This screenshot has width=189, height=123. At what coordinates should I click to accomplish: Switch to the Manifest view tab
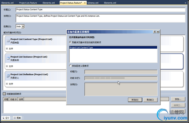17,118
